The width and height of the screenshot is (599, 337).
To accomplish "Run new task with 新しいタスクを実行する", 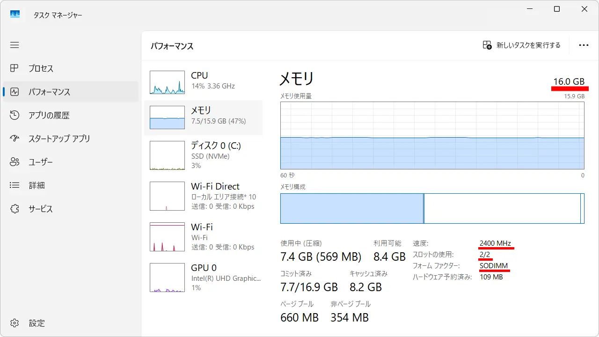I will coord(522,45).
